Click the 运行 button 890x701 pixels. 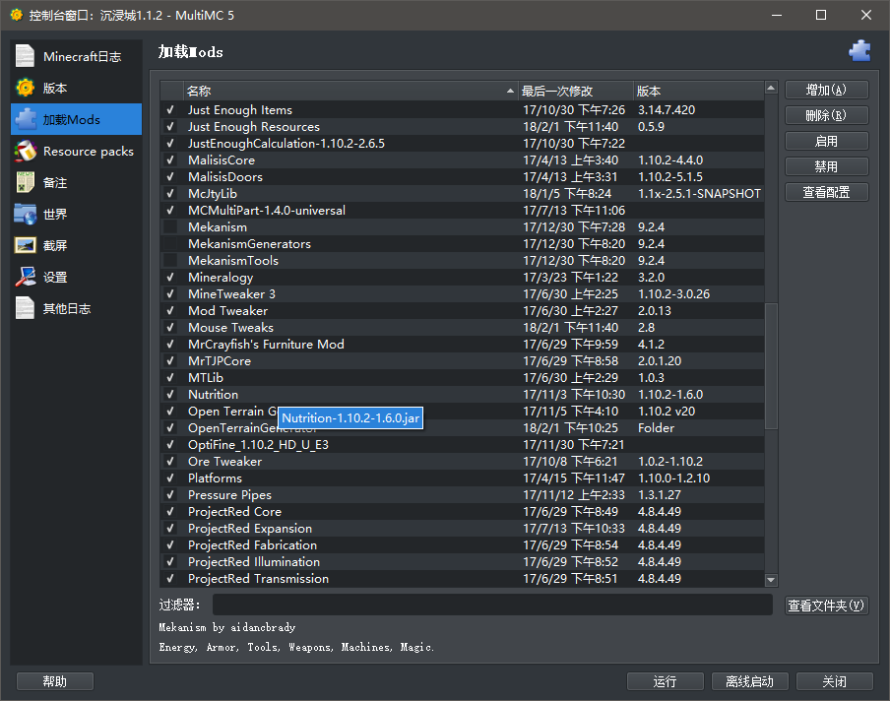coord(666,681)
